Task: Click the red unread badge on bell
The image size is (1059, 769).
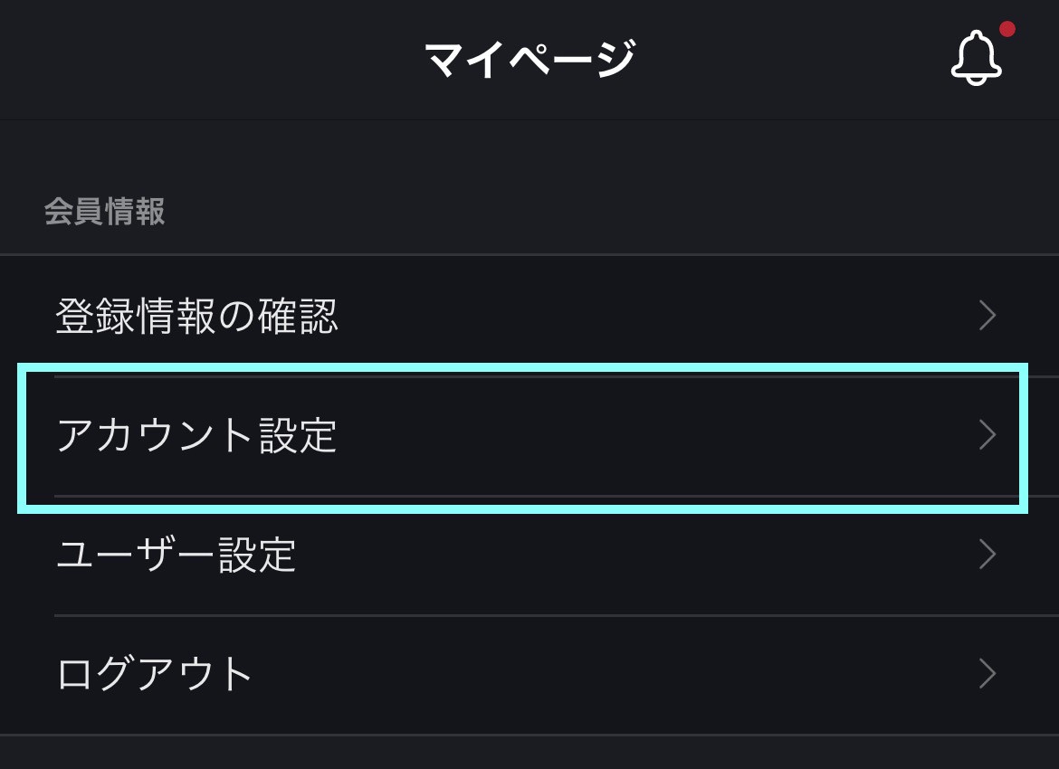Action: 1007,29
